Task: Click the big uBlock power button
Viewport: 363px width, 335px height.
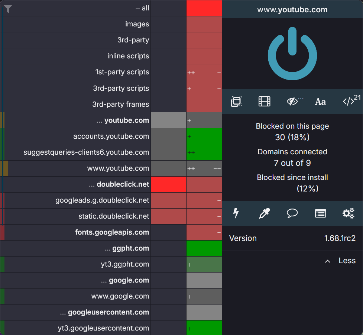Action: tap(292, 54)
